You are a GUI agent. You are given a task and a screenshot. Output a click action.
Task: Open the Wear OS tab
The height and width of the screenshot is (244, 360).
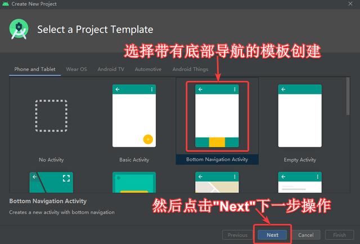point(76,69)
